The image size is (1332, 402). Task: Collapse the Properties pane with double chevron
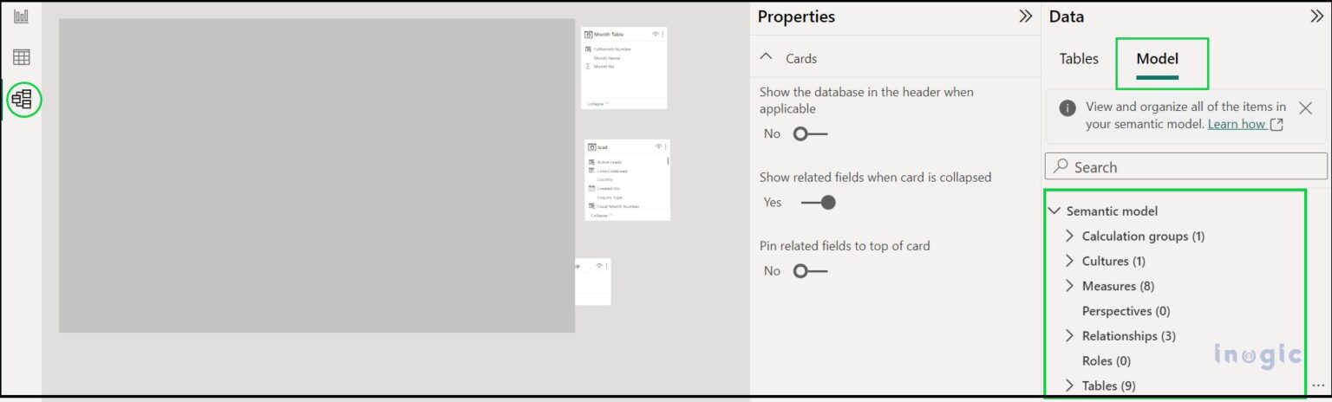(x=1025, y=16)
